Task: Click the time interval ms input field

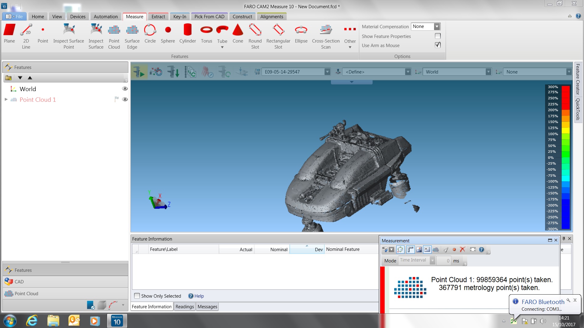Action: (444, 261)
